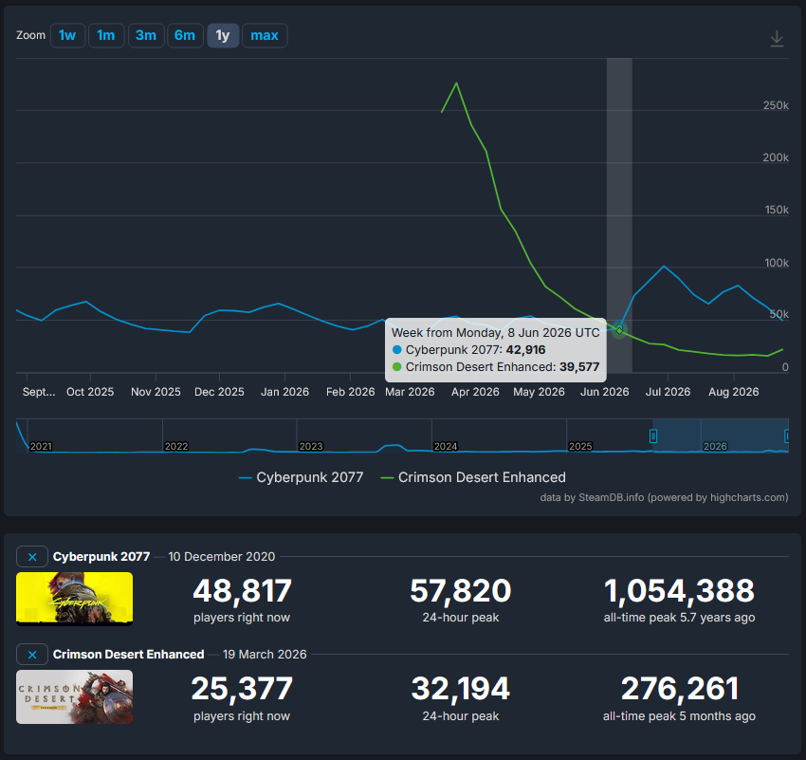Viewport: 806px width, 760px height.
Task: Set zoom range to 6m
Action: (185, 35)
